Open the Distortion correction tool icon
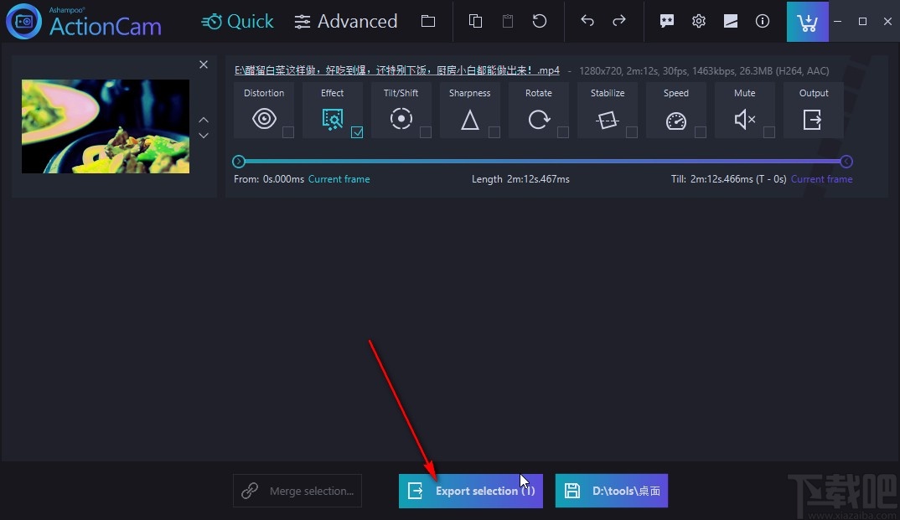The width and height of the screenshot is (900, 520). tap(264, 119)
